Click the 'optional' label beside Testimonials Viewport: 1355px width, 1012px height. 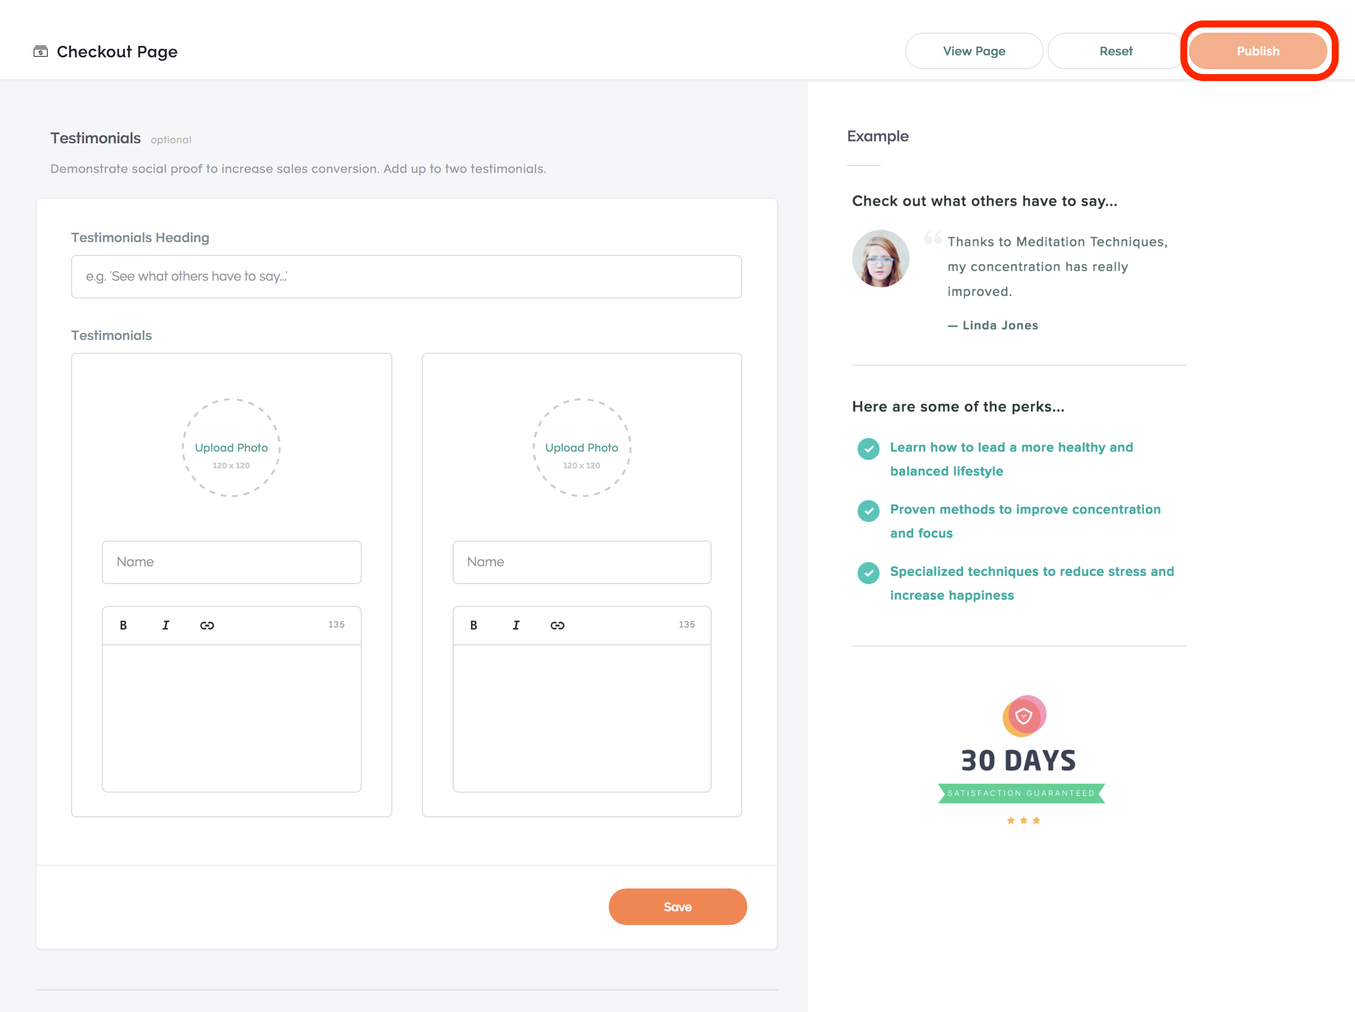[x=171, y=140]
